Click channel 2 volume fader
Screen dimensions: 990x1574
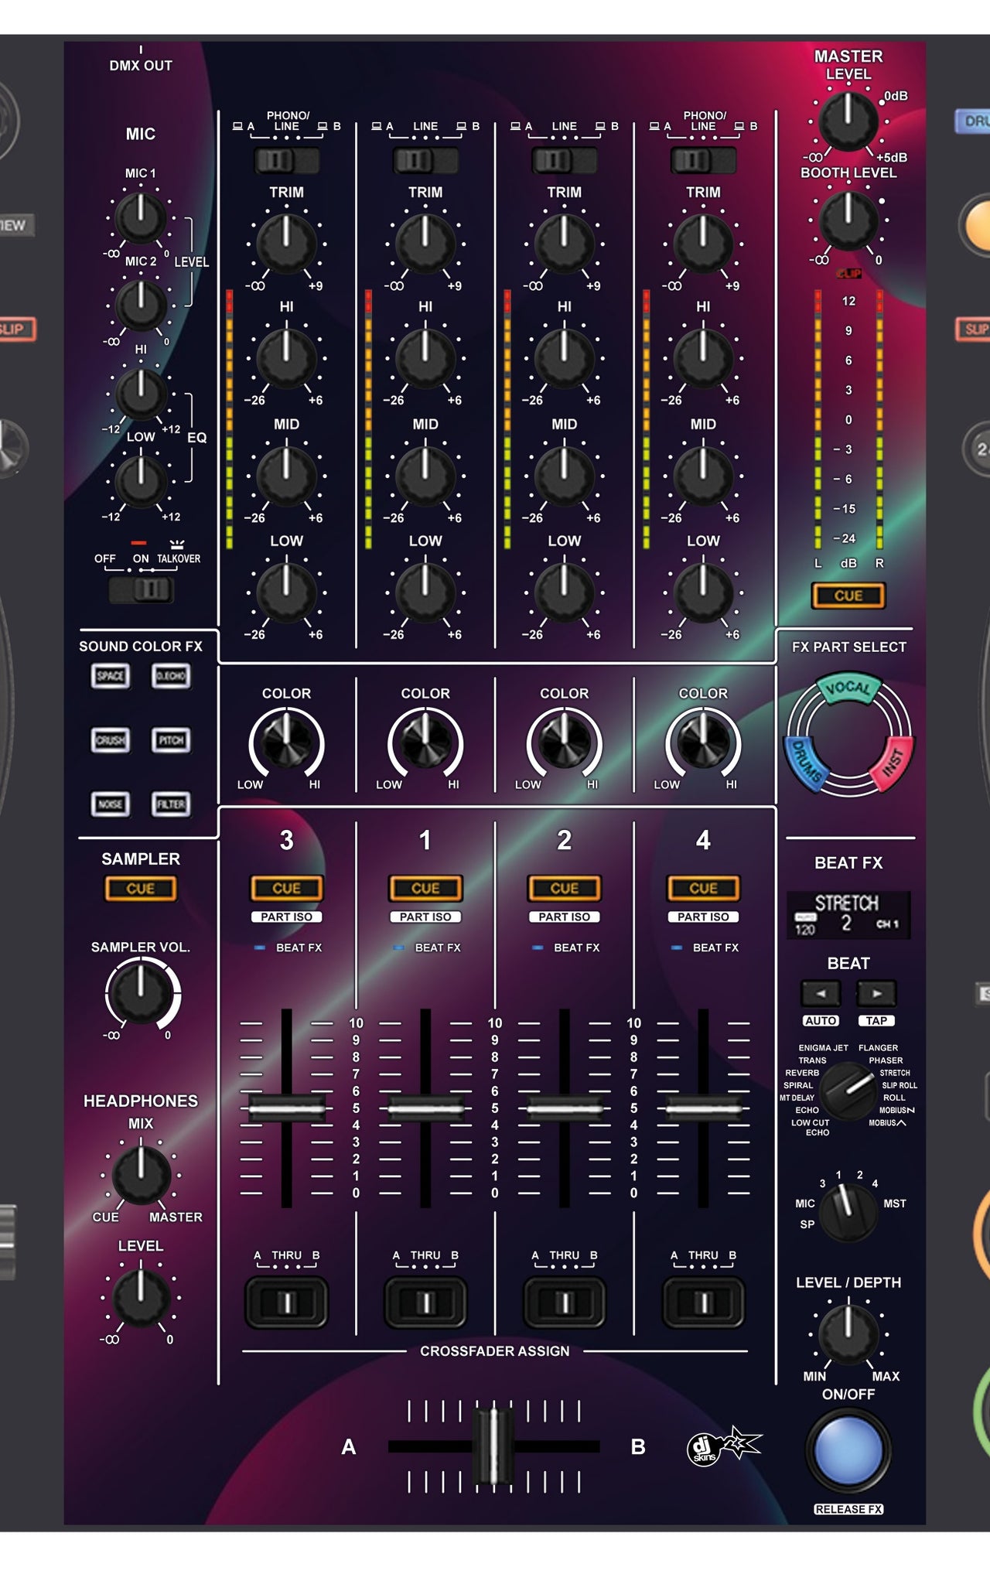click(565, 1108)
